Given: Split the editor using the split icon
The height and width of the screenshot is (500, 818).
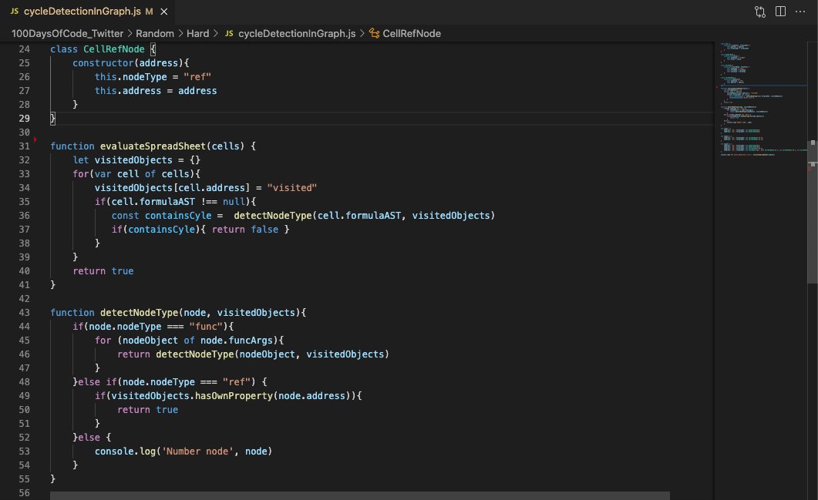Looking at the screenshot, I should point(779,12).
